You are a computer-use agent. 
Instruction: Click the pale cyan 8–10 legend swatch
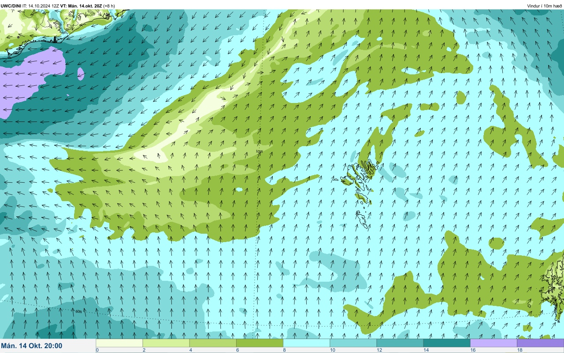tap(306, 343)
